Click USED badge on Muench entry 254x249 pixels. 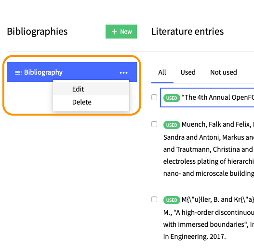tap(172, 125)
